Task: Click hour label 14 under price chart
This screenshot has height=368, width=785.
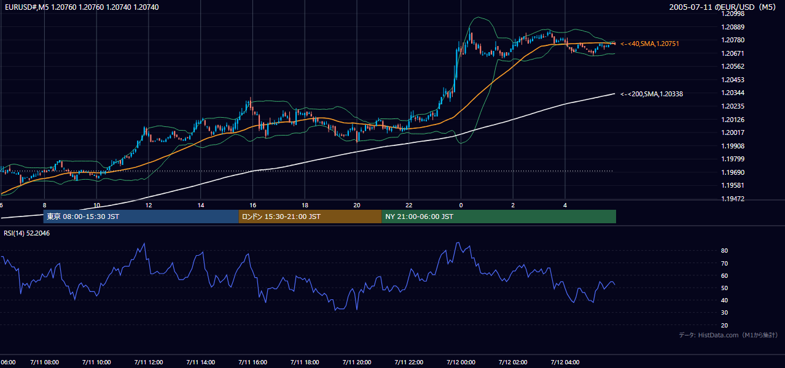Action: tap(201, 205)
